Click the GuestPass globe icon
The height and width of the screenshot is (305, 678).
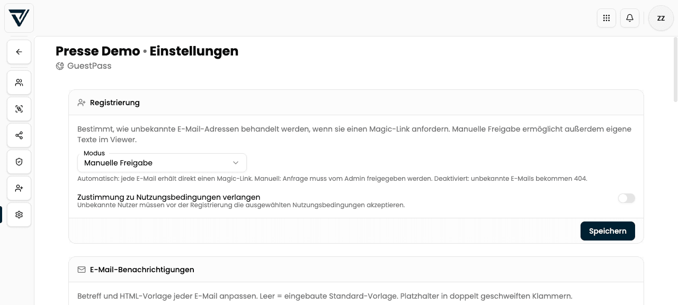pos(60,66)
